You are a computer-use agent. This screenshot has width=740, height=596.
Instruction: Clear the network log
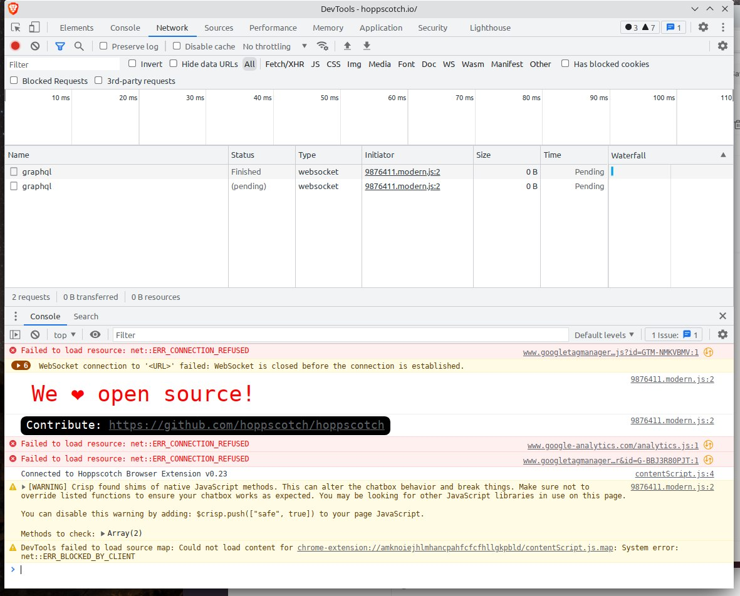(35, 46)
